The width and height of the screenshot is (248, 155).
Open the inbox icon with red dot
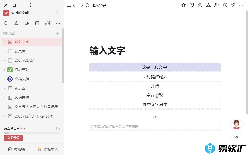coord(48,23)
